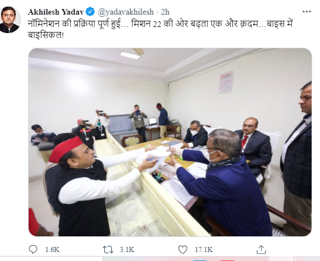Viewport: 320px width, 261px height.
Task: Click the Hindi tweet text
Action: pyautogui.click(x=161, y=29)
